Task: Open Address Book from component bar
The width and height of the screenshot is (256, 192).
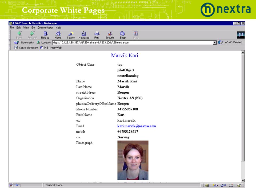Action: point(231,185)
